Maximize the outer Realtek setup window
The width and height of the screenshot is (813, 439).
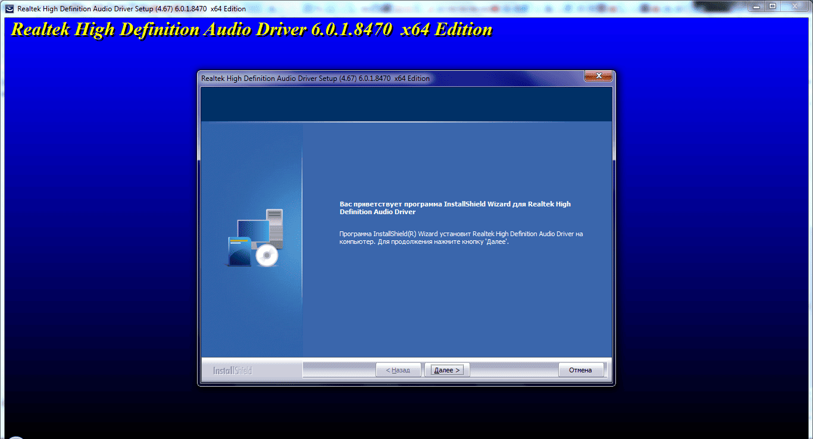[x=773, y=6]
